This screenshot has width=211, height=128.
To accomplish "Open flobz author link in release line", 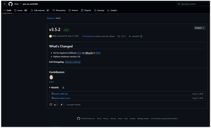I will pos(54,36).
